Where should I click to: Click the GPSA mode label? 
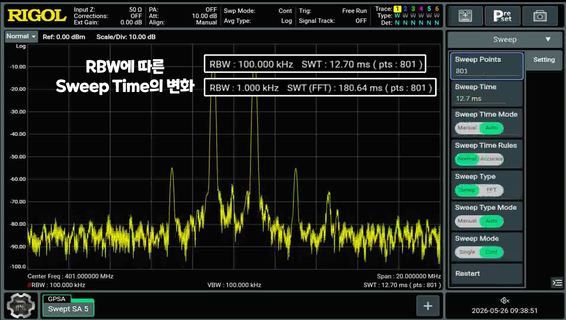click(x=57, y=299)
